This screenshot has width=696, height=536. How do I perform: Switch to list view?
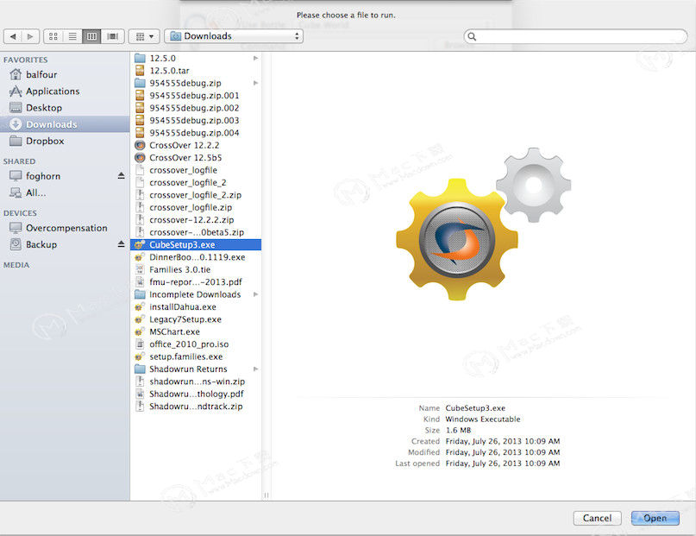point(72,36)
